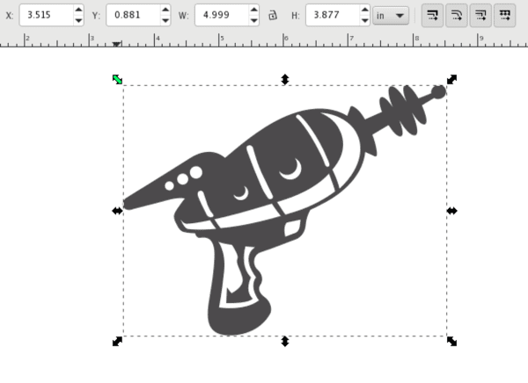
Task: Click the green top-left corner scale handle
Action: pos(117,79)
